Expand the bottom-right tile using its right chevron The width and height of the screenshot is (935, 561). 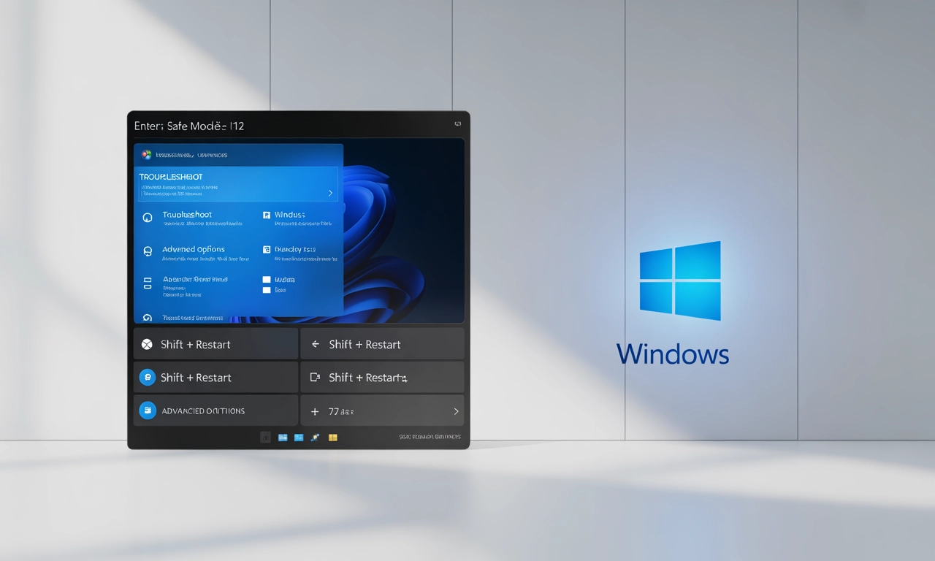(x=456, y=412)
